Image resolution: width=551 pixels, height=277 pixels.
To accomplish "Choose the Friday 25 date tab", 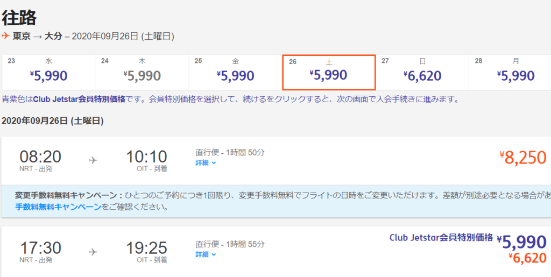I will (235, 72).
